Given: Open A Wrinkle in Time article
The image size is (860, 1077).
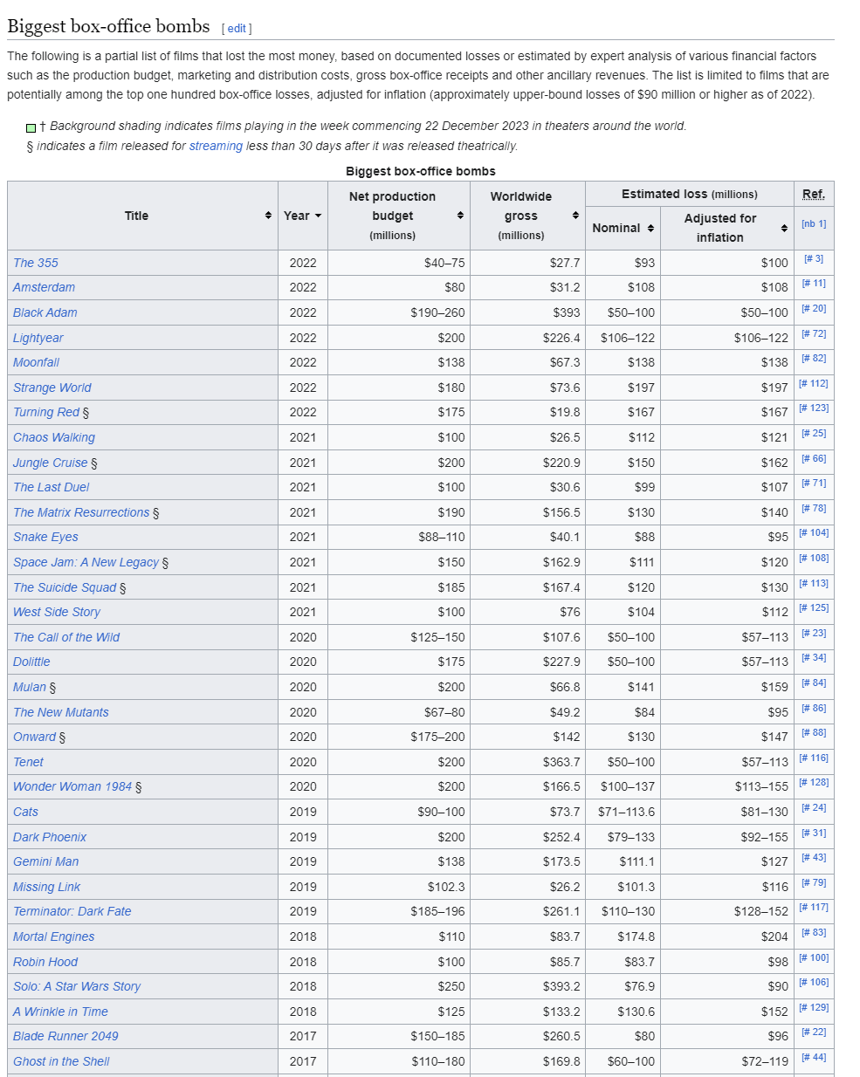Looking at the screenshot, I should [x=60, y=1012].
